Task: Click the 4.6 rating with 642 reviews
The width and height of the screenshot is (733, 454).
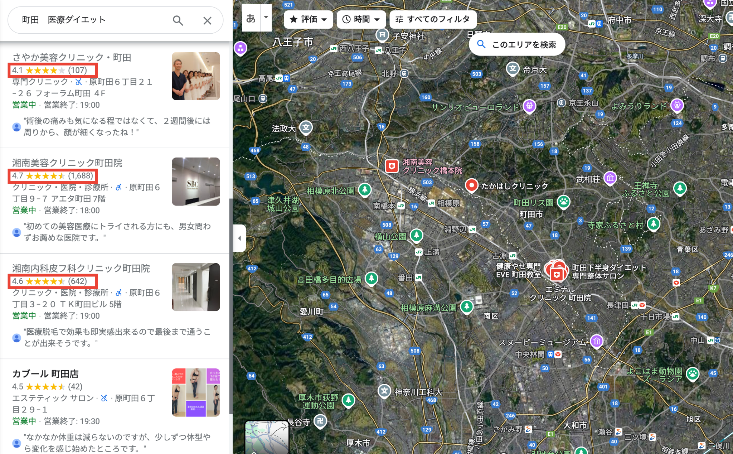Action: (50, 281)
